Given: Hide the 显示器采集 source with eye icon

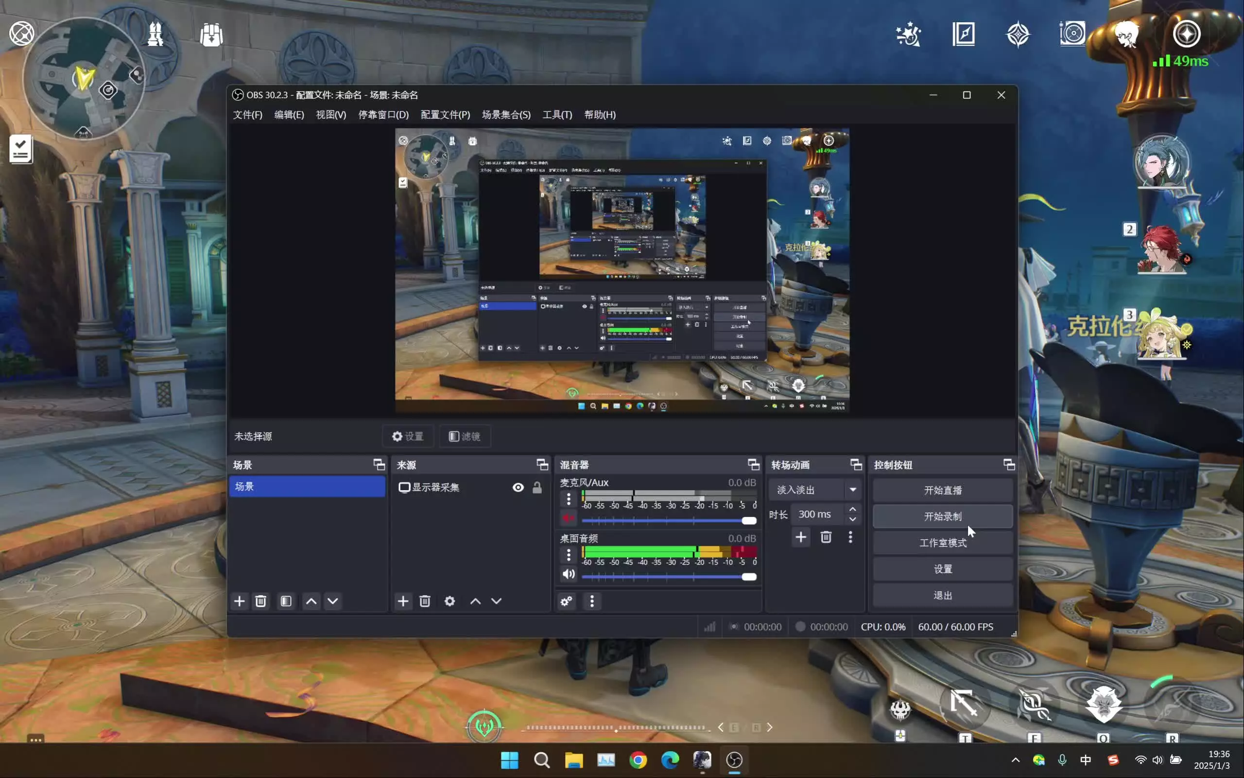Looking at the screenshot, I should [518, 487].
